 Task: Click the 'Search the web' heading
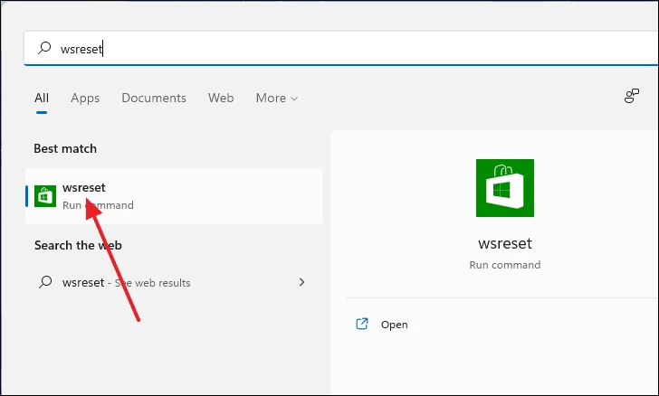78,245
